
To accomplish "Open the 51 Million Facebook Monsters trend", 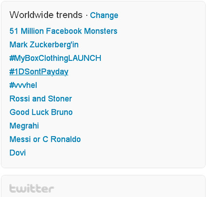I will point(63,31).
